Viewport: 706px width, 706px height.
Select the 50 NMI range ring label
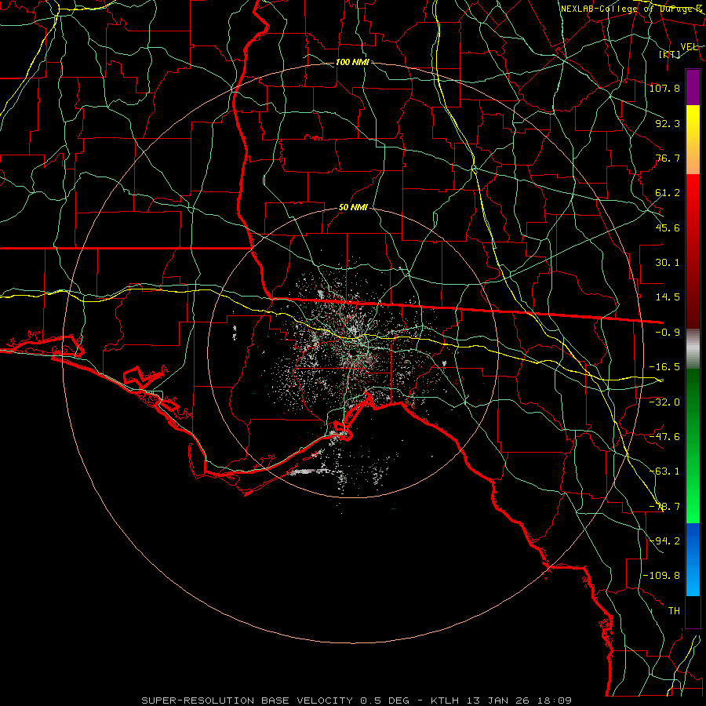point(353,207)
